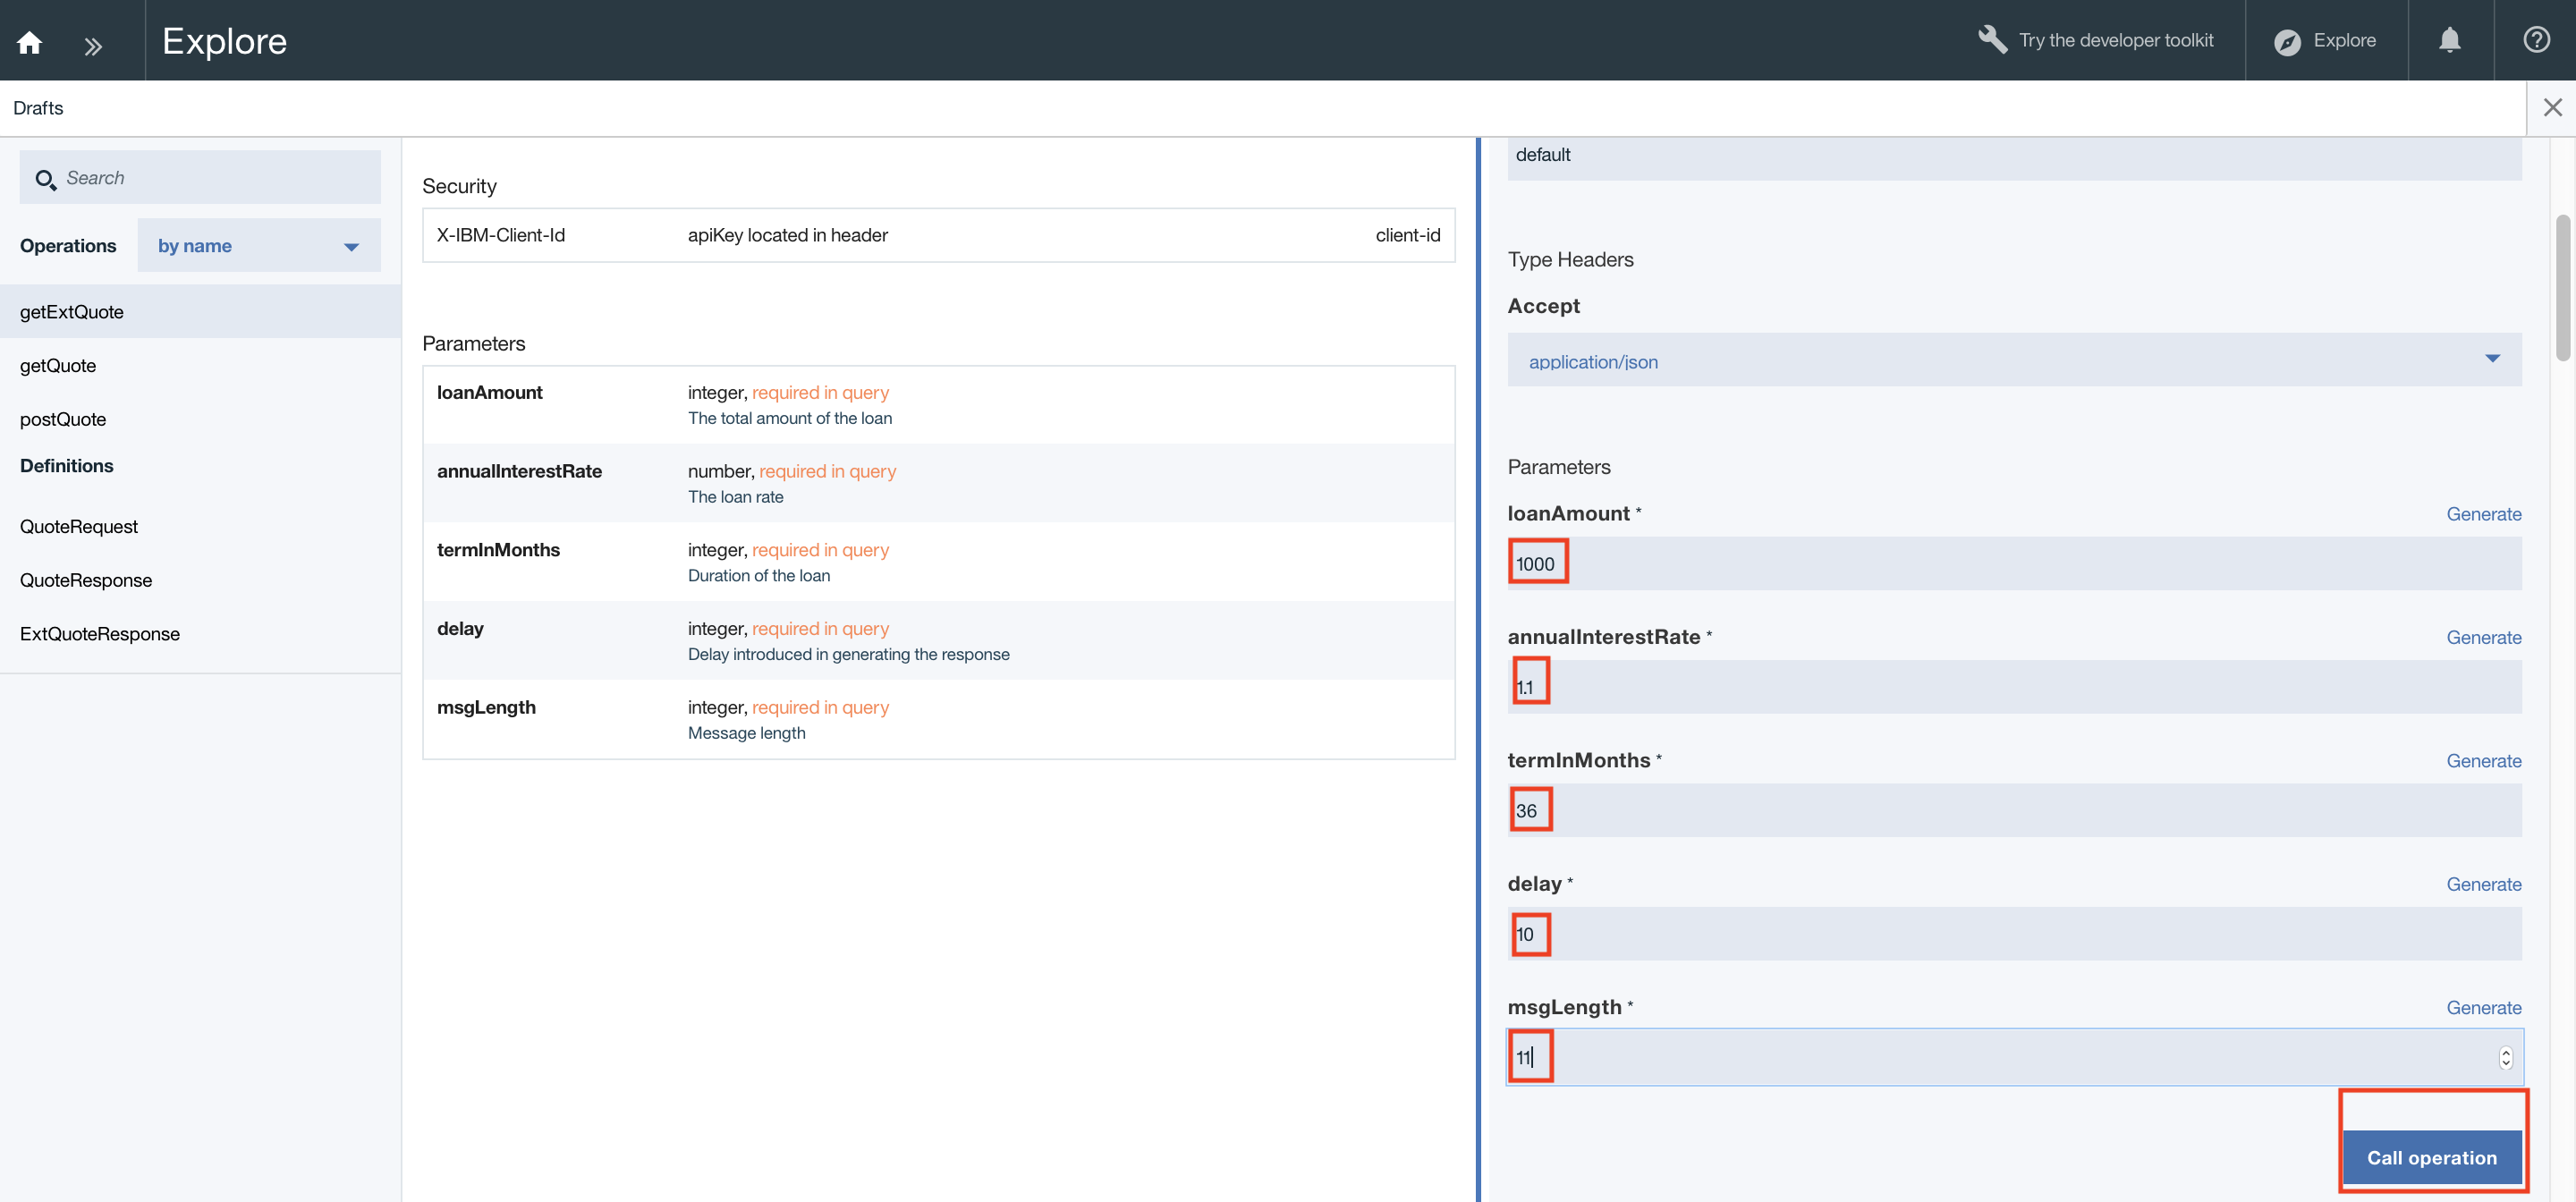Screen dimensions: 2576x1202
Task: Click the 'client-id' text in Security row
Action: tap(1407, 235)
